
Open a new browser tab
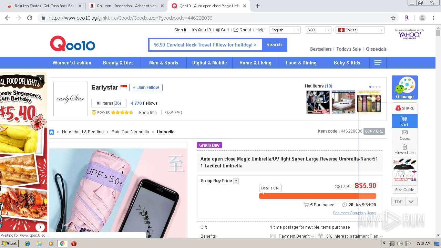[258, 6]
